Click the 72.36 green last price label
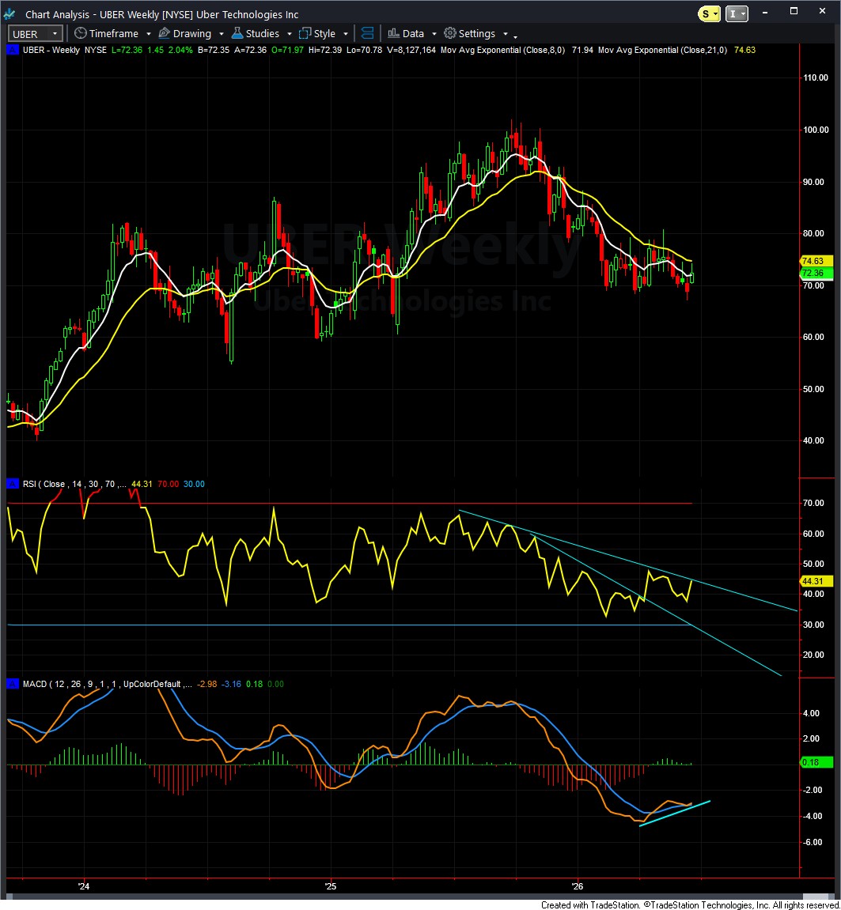The width and height of the screenshot is (841, 910). point(816,273)
